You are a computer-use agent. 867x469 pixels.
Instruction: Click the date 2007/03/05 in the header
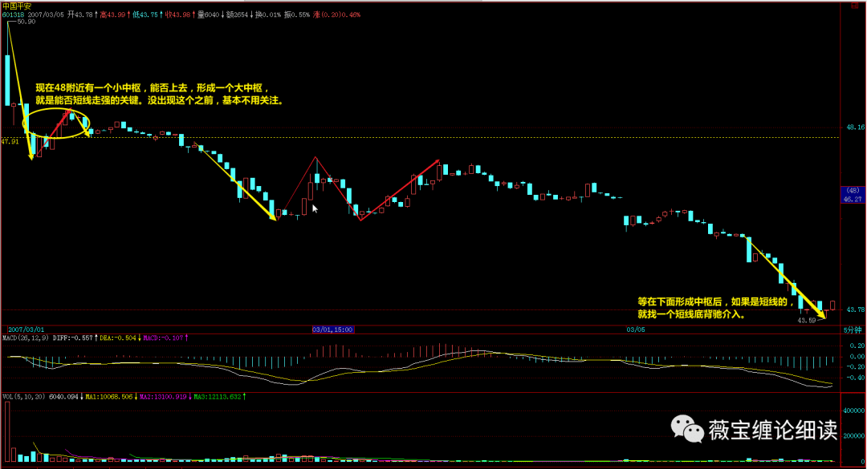(x=46, y=14)
